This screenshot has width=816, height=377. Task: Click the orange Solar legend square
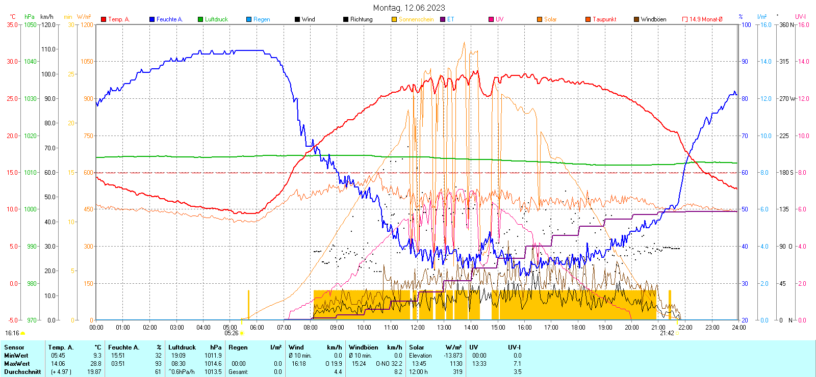540,19
